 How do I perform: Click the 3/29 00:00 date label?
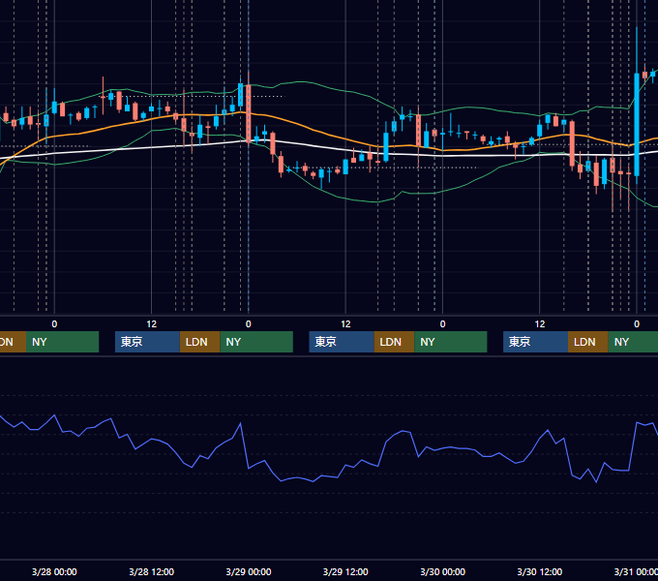pyautogui.click(x=249, y=571)
